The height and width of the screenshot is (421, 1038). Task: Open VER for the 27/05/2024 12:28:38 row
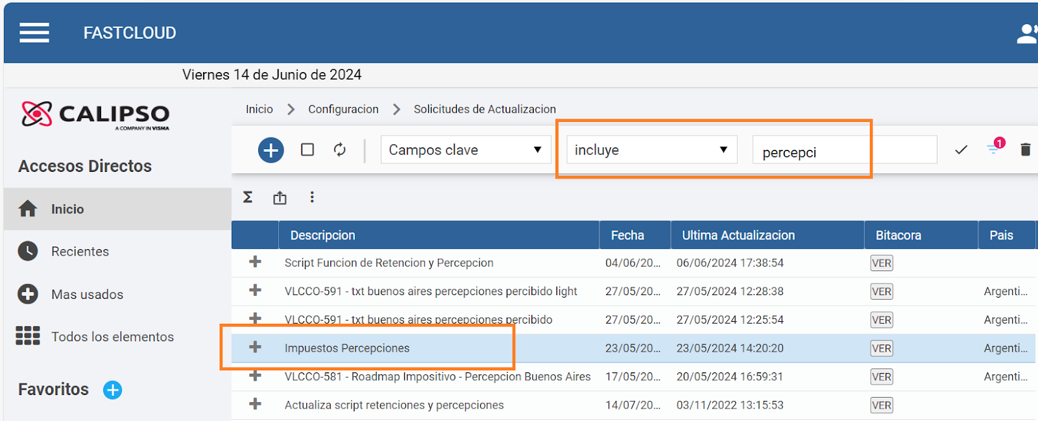coord(882,292)
